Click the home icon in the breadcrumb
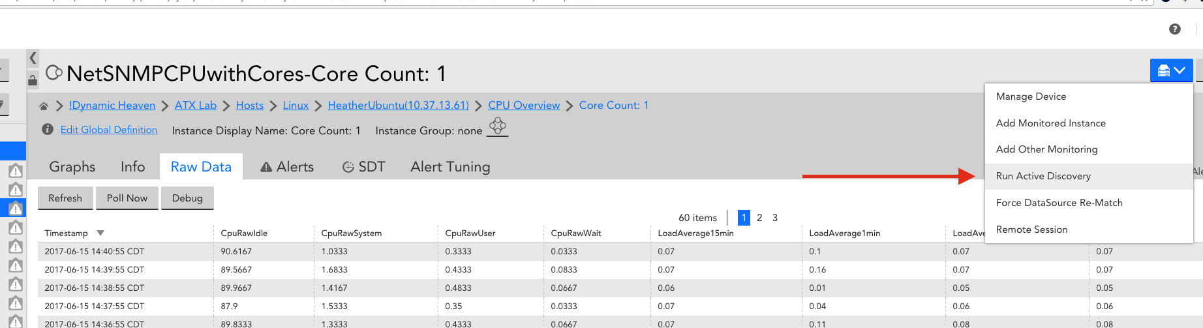Image resolution: width=1203 pixels, height=328 pixels. click(x=44, y=106)
